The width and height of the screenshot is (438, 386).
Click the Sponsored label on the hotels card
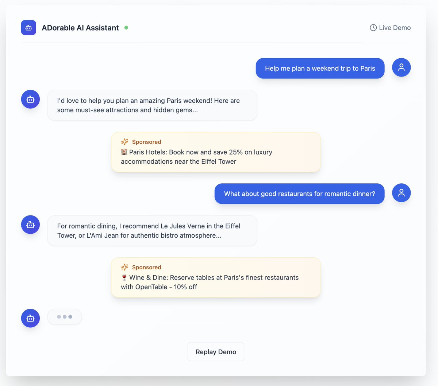coord(146,142)
